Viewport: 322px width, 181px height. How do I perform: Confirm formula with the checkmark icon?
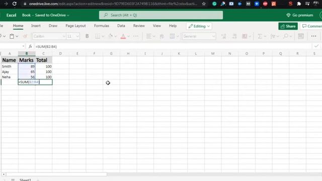pyautogui.click(x=316, y=46)
